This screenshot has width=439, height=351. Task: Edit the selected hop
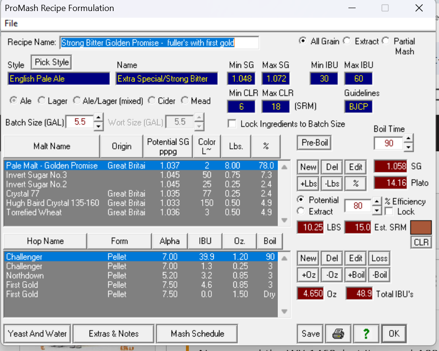(356, 258)
